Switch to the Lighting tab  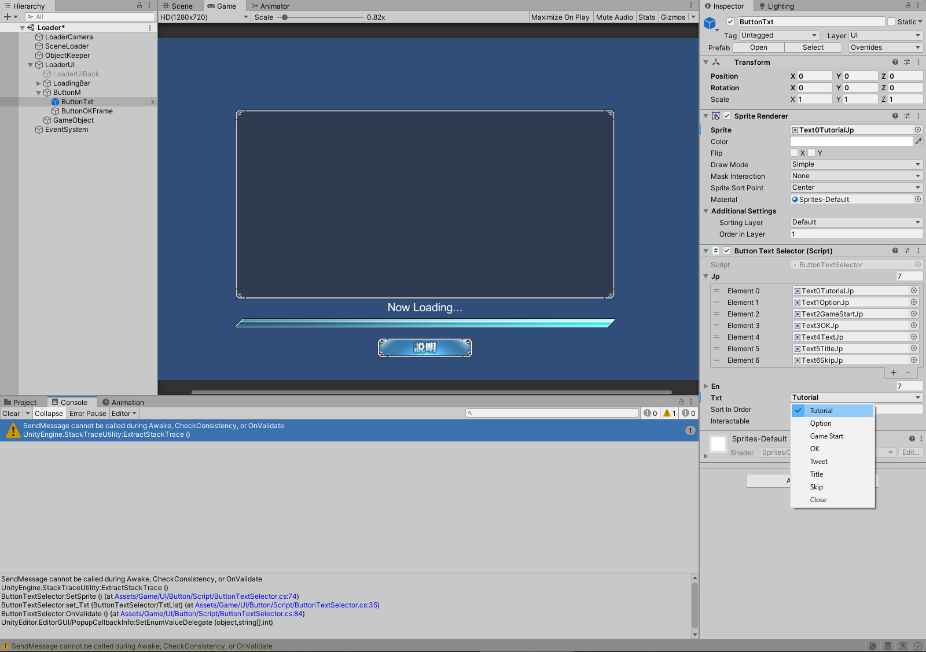click(x=776, y=6)
